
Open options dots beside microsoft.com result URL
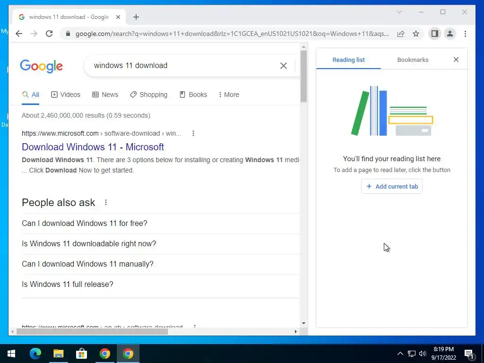tap(193, 133)
